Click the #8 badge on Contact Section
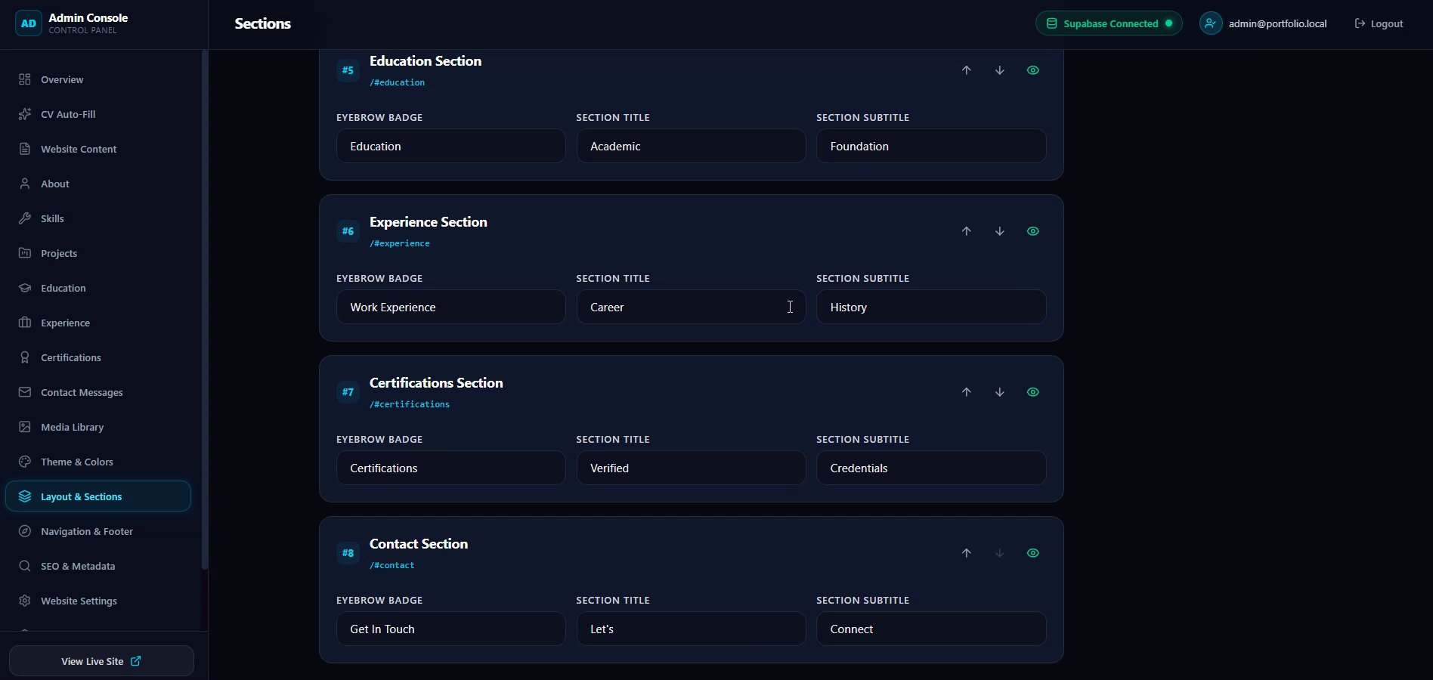 pyautogui.click(x=348, y=553)
